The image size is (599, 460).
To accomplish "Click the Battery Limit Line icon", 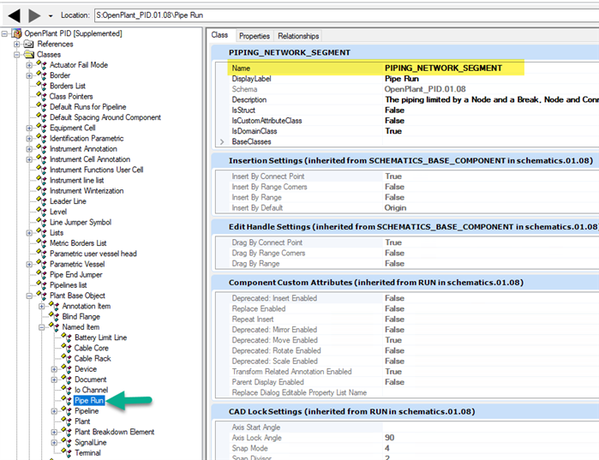I will tap(67, 338).
